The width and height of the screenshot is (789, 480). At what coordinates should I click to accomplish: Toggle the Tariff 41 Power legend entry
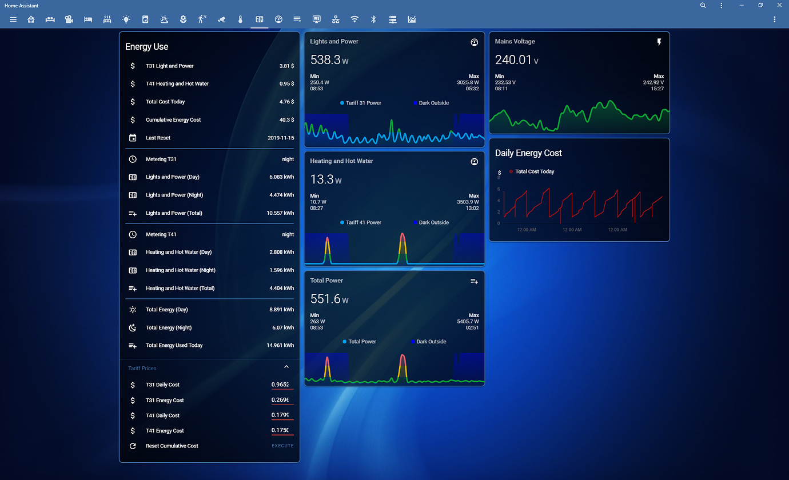360,222
